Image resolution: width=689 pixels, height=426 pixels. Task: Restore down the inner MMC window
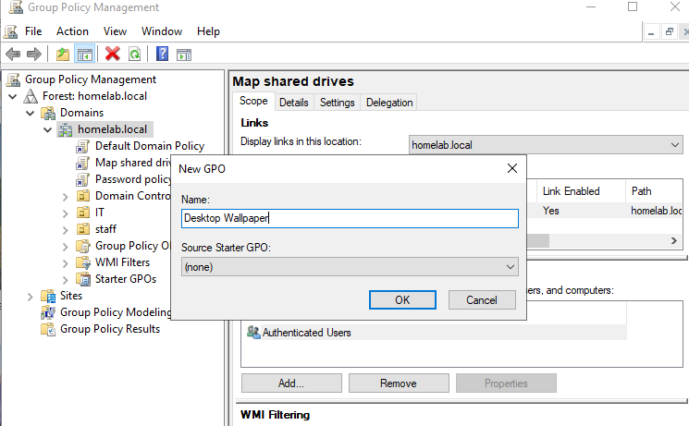(x=670, y=32)
